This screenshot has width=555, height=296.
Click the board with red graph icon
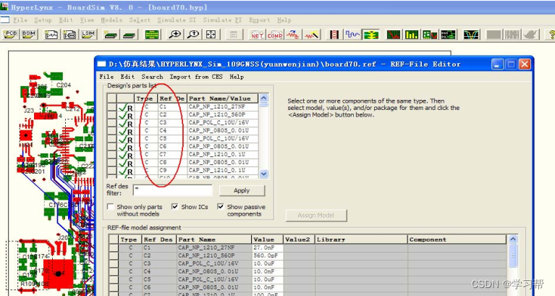pyautogui.click(x=430, y=34)
